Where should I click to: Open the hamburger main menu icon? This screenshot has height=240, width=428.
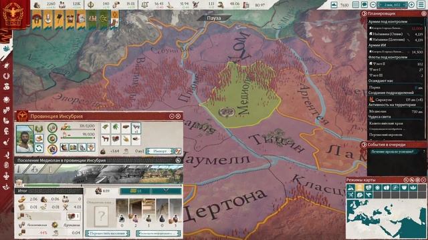421,5
